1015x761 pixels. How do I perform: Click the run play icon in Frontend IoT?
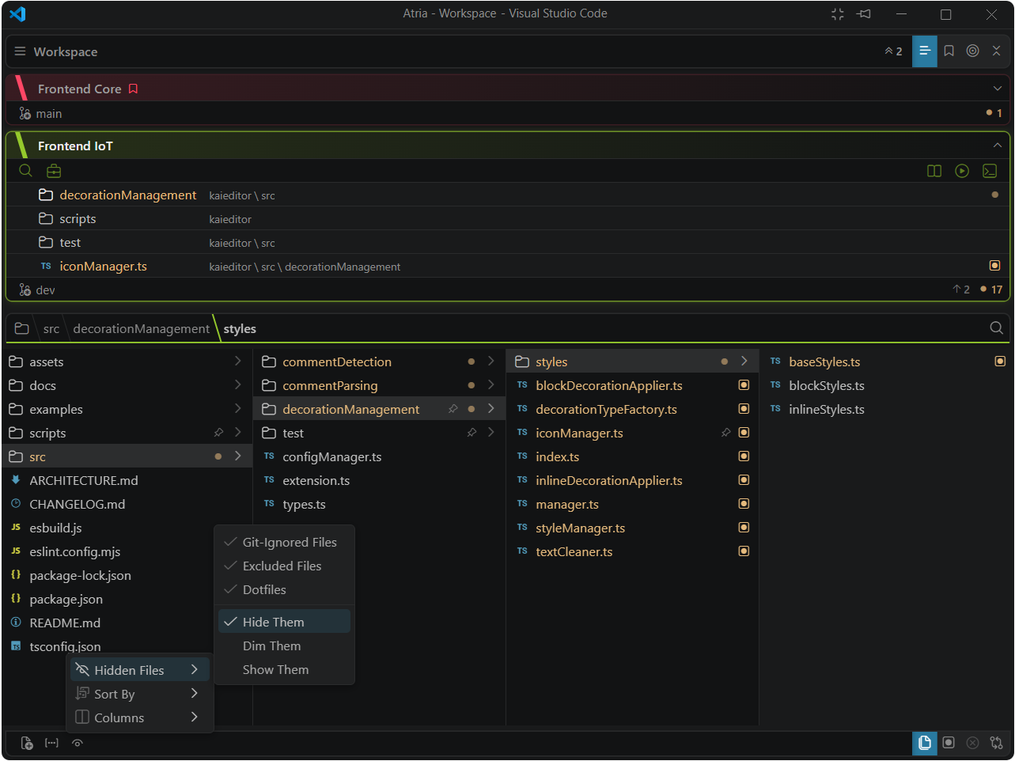(x=962, y=171)
